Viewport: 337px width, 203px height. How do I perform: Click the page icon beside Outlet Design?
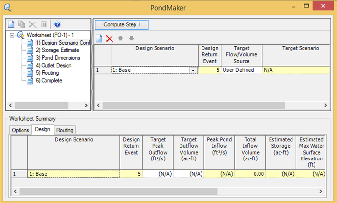pos(30,65)
